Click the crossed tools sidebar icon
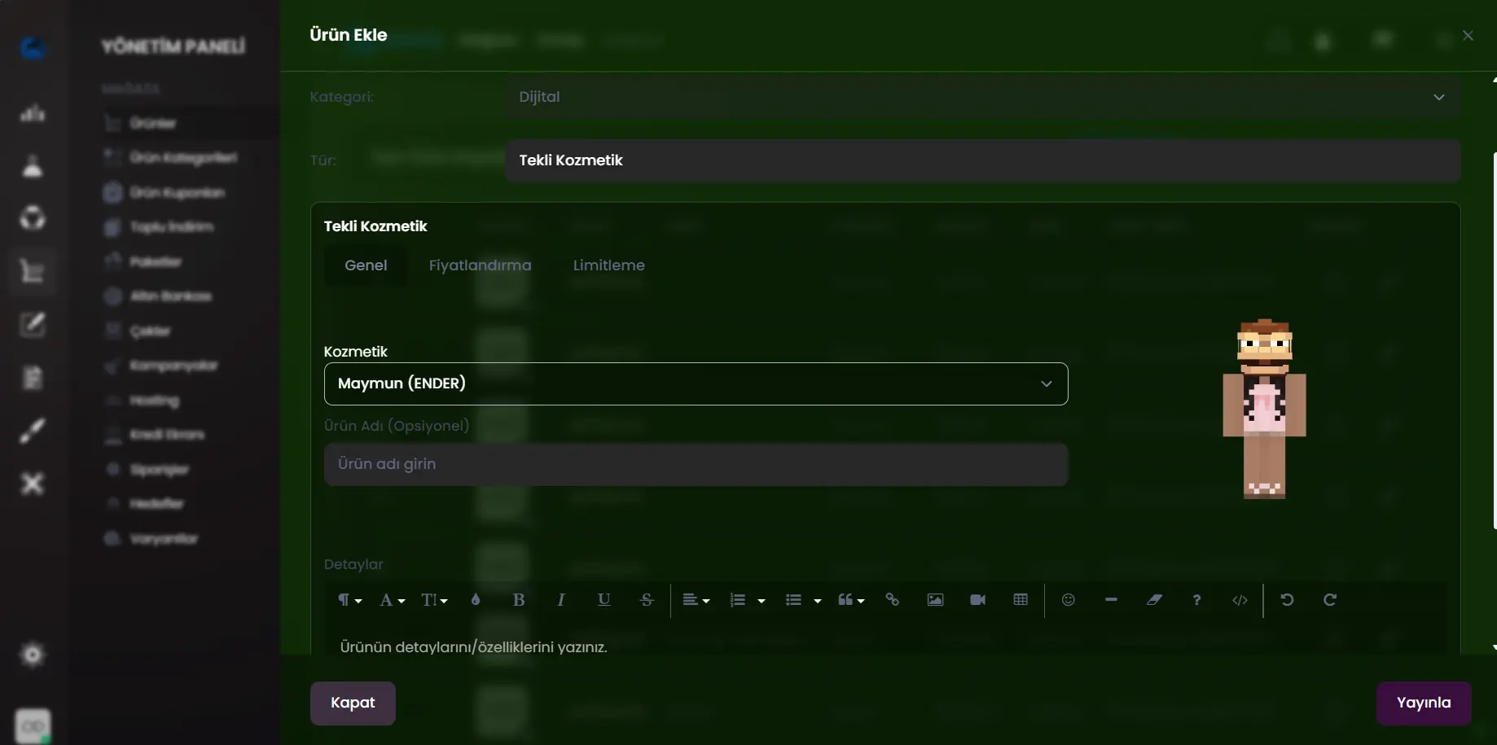Image resolution: width=1497 pixels, height=745 pixels. coord(33,484)
